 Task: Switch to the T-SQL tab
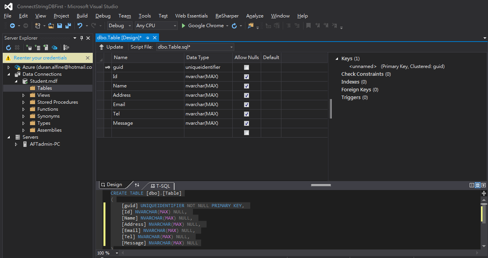pos(160,186)
